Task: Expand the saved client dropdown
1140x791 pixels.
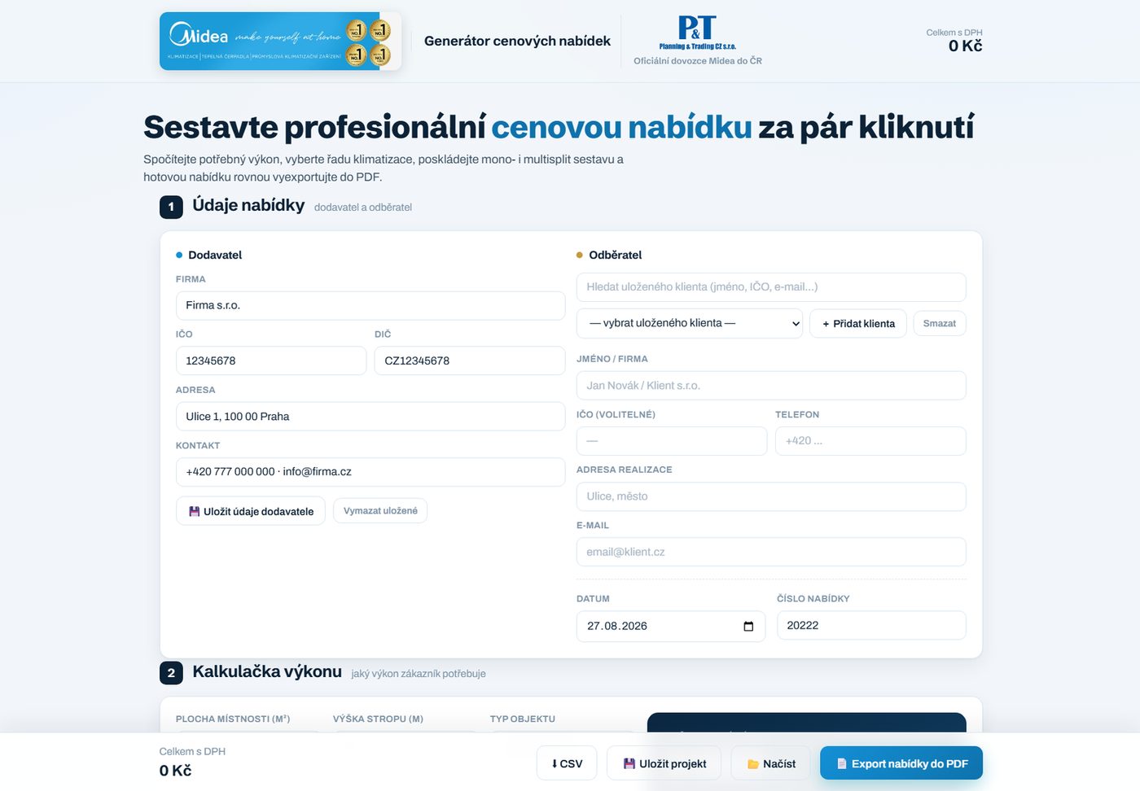Action: point(690,323)
